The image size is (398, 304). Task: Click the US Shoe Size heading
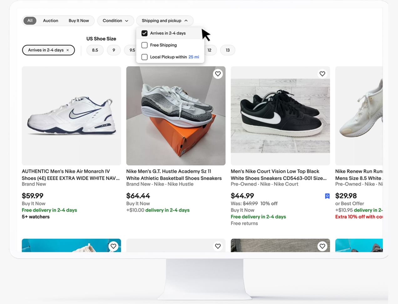click(x=101, y=39)
